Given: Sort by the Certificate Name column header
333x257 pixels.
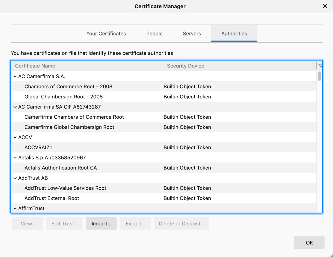Looking at the screenshot, I should (x=87, y=66).
